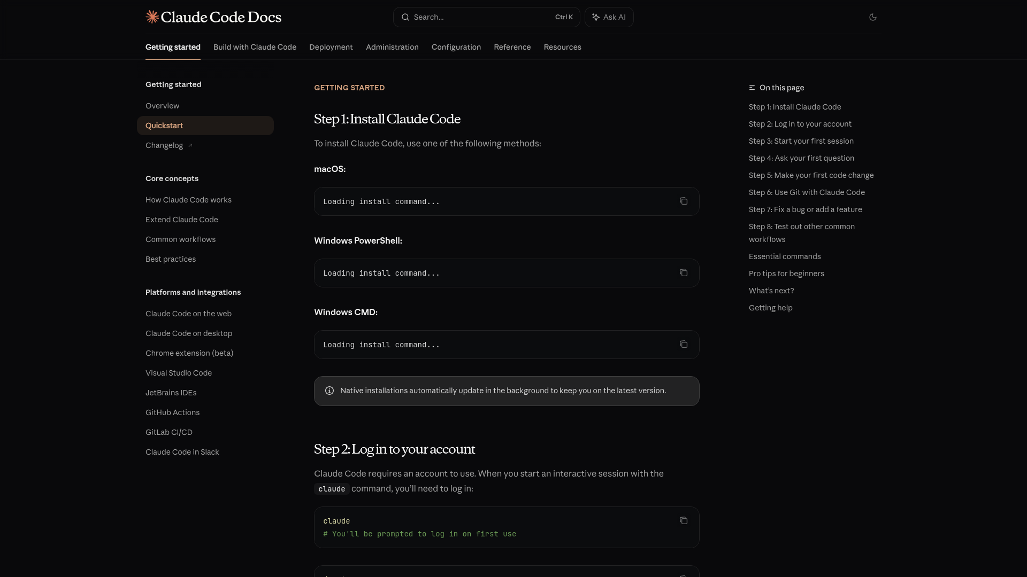Jump to Step 7: Fix a bug or add a feature
1027x577 pixels.
pyautogui.click(x=806, y=209)
